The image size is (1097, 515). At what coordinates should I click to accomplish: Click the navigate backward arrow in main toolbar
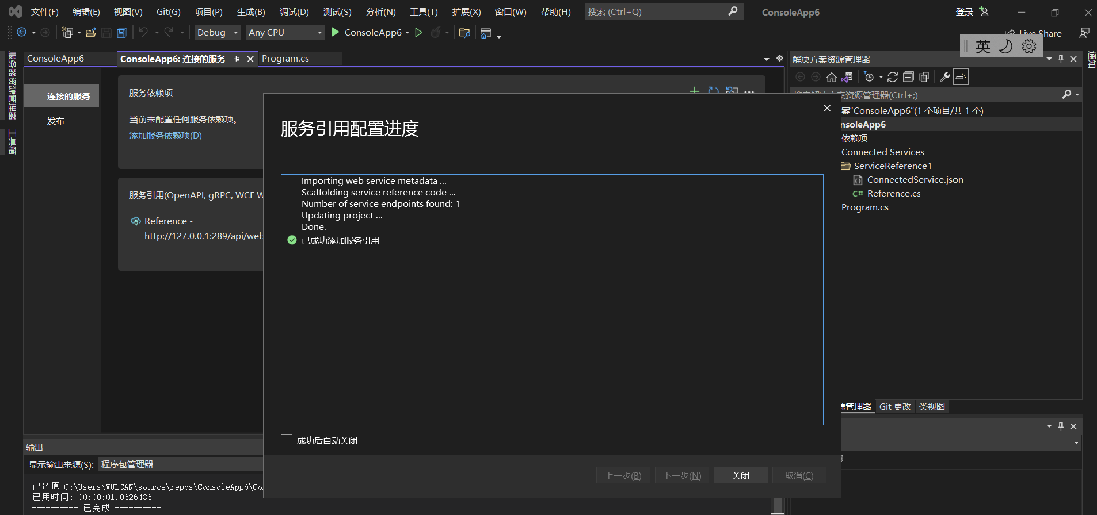point(21,32)
